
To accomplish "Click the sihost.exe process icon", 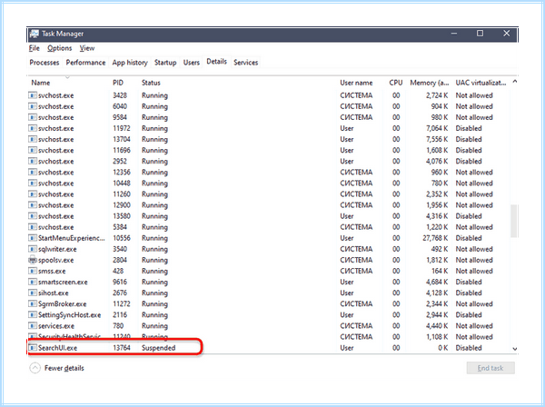I will pyautogui.click(x=33, y=293).
